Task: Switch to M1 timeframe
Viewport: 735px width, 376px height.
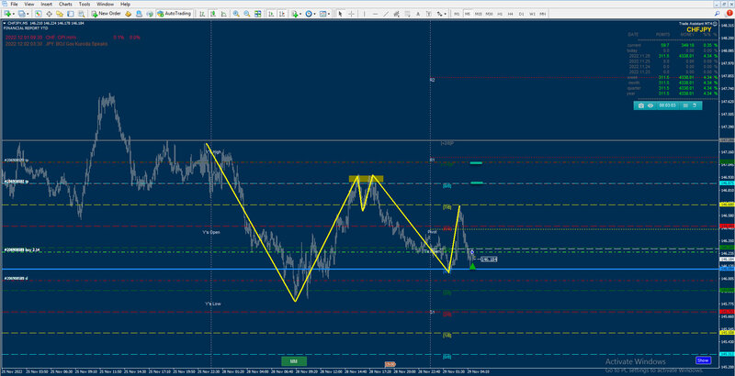Action: coord(457,14)
